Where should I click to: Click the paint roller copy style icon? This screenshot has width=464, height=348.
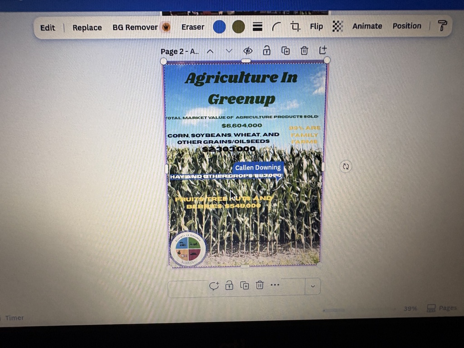point(442,26)
